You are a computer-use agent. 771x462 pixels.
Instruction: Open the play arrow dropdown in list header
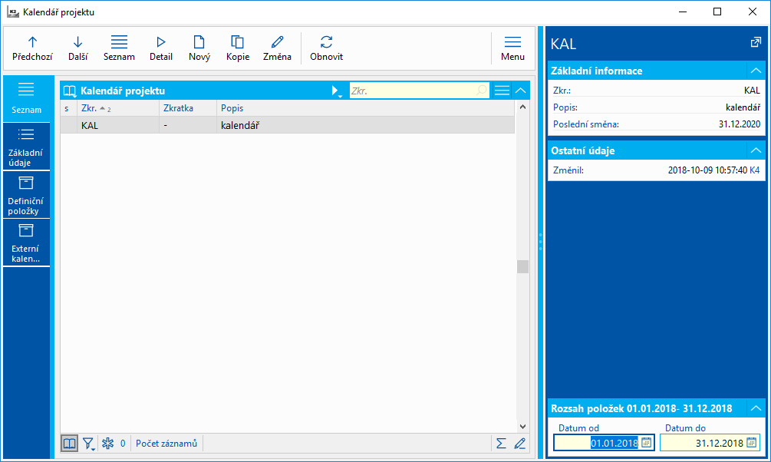336,91
